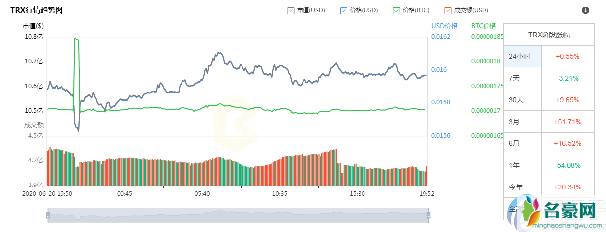The image size is (606, 232).
Task: Click the 市值($) axis label
Action: coord(33,26)
